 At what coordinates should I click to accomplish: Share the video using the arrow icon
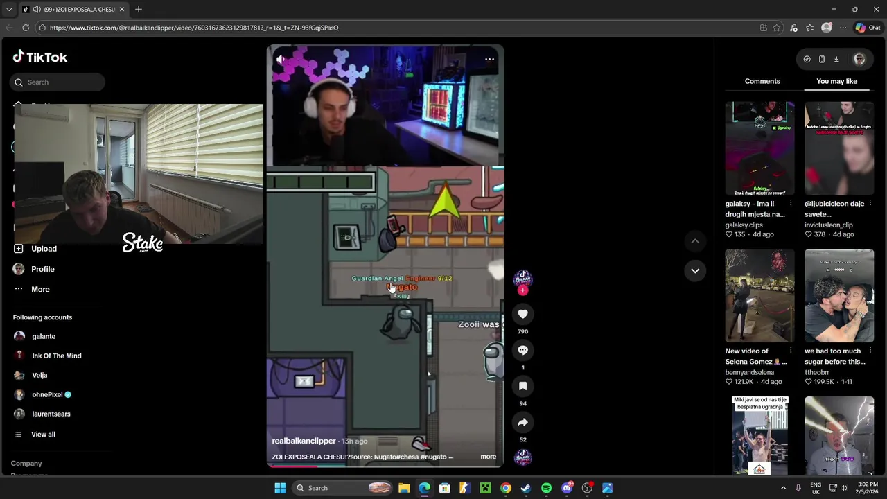(x=522, y=422)
